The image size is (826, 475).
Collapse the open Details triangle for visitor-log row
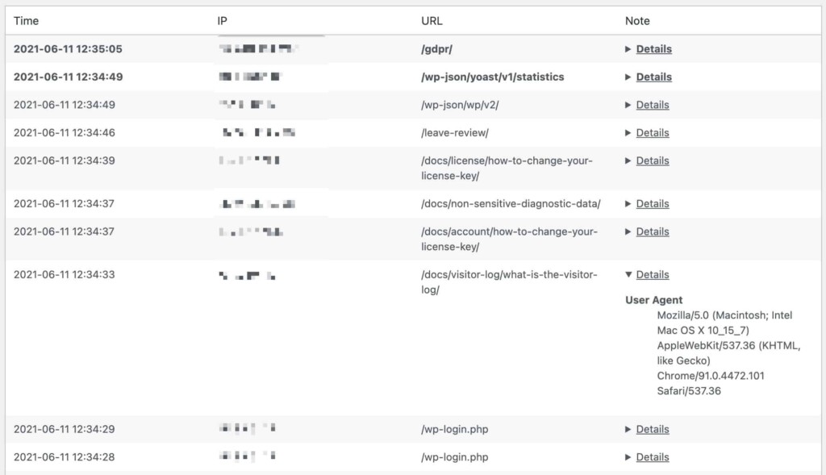click(x=628, y=274)
